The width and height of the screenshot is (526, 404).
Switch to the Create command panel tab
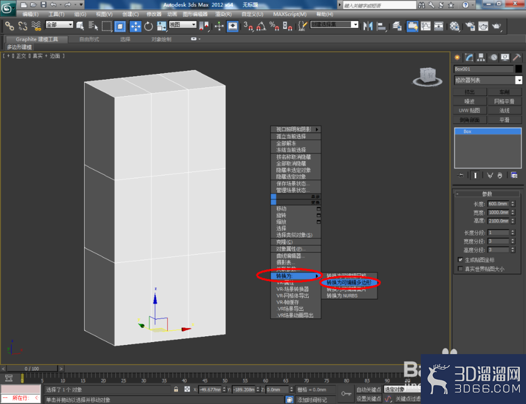click(457, 57)
